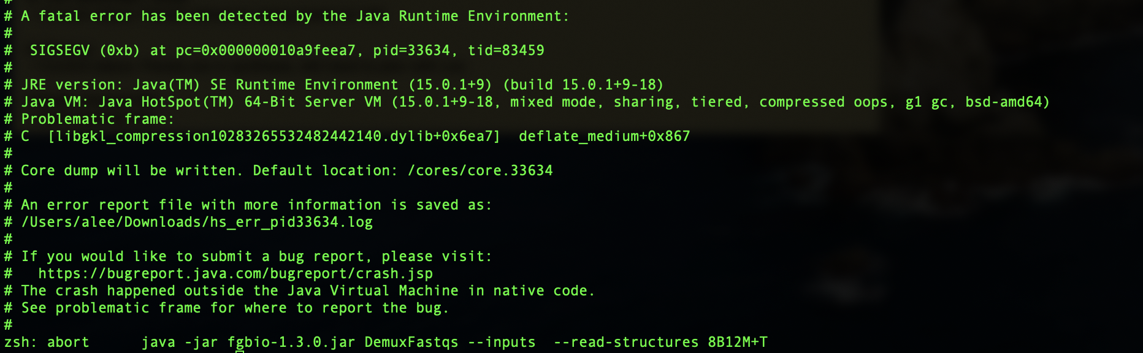Image resolution: width=1143 pixels, height=353 pixels.
Task: Open the bugreport.java.com crash.jsp URL
Action: tap(235, 274)
